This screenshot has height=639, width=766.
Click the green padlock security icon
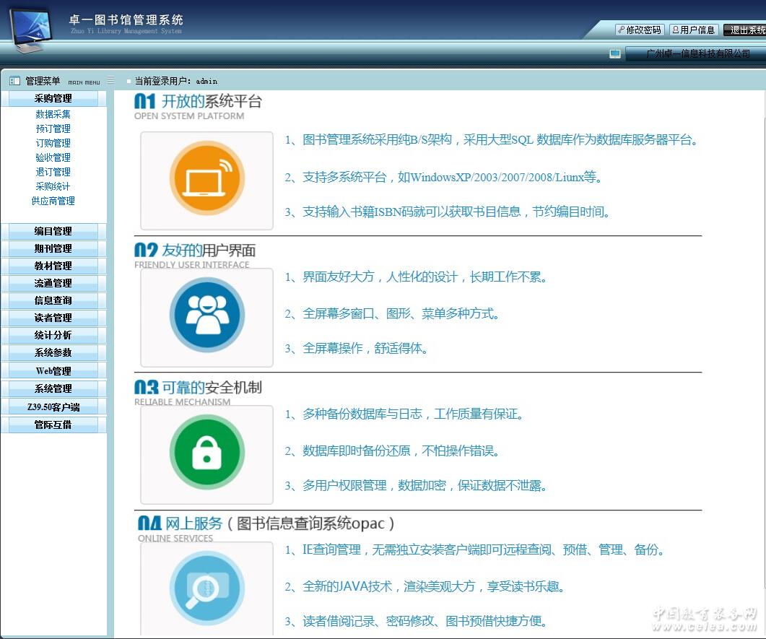207,453
